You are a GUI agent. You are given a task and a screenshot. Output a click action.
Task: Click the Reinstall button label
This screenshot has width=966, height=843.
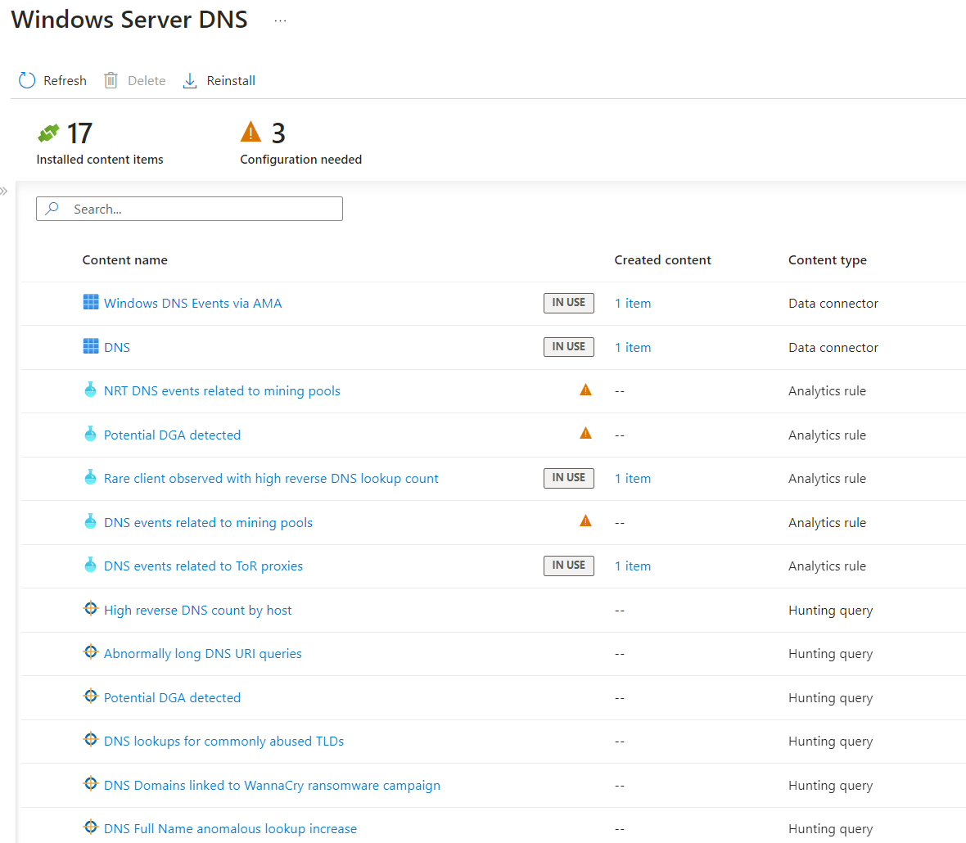231,81
